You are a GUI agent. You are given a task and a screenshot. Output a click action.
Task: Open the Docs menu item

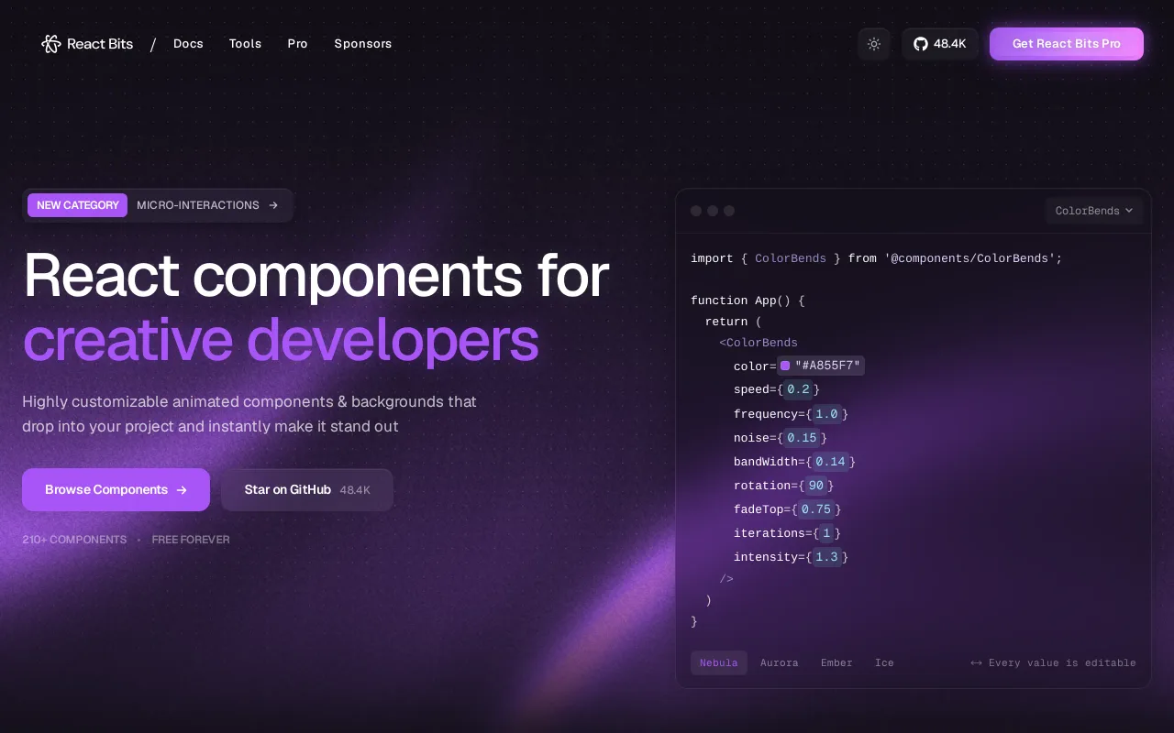pyautogui.click(x=188, y=44)
